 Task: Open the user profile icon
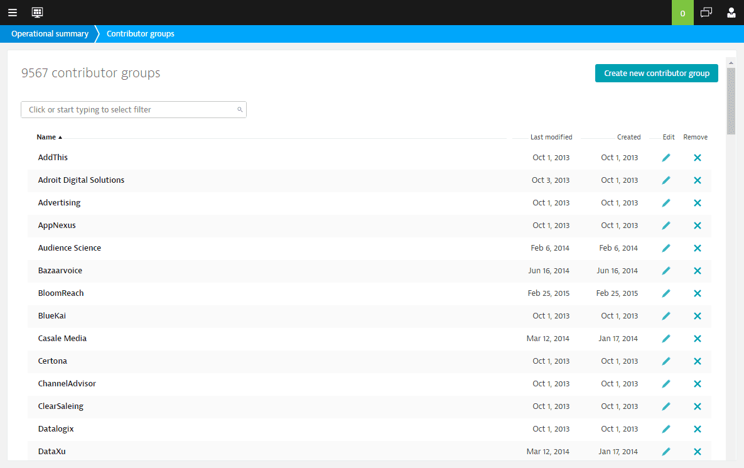[x=731, y=13]
